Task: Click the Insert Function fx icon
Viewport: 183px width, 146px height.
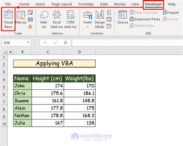Action: 66,42
